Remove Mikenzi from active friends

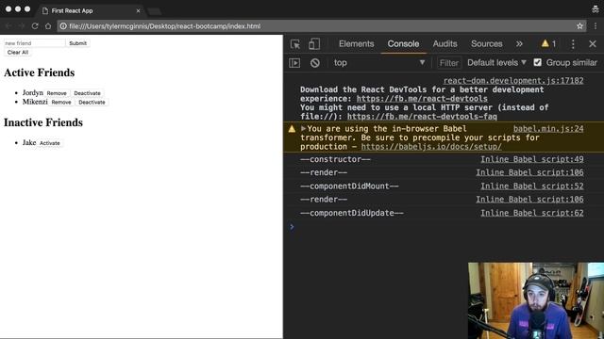(61, 103)
